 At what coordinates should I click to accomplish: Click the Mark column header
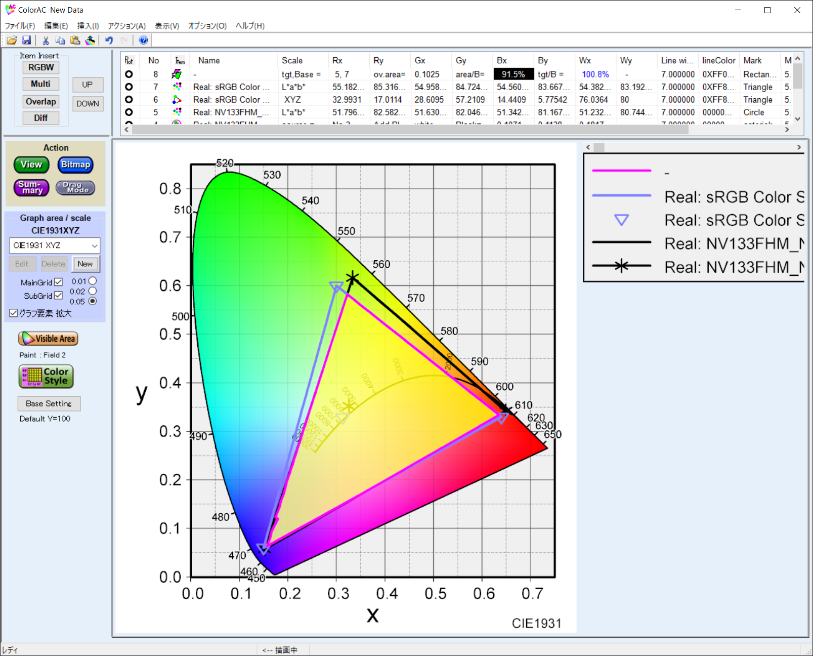(x=760, y=61)
